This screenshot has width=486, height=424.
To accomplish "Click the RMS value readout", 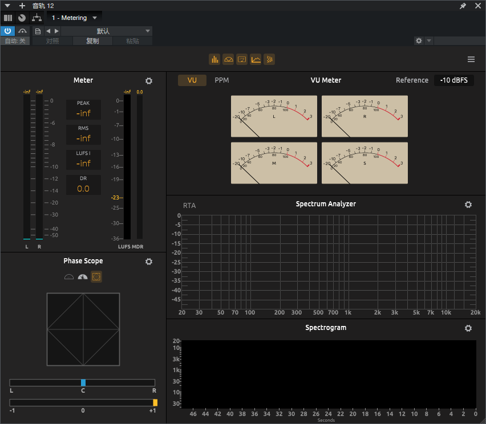I will point(83,138).
